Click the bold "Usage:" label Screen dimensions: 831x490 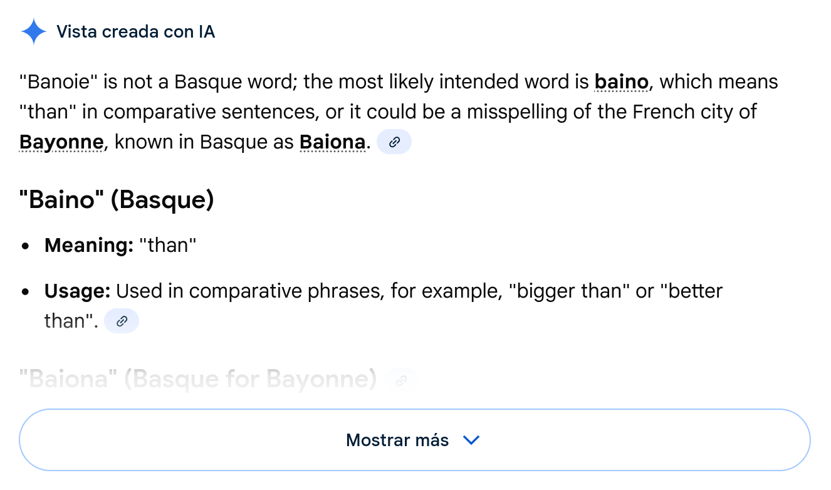pyautogui.click(x=78, y=291)
